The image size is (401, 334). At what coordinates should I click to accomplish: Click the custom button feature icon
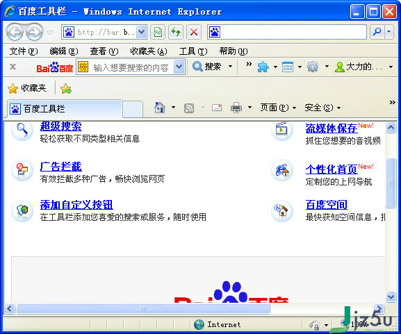point(22,210)
